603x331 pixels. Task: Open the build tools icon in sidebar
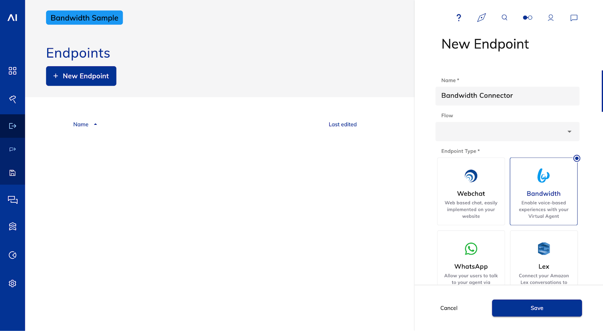[x=12, y=99]
